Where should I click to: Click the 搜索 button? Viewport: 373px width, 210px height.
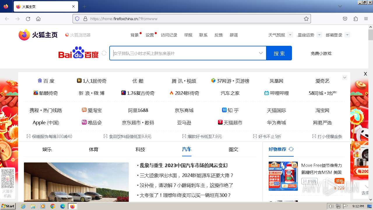279,53
